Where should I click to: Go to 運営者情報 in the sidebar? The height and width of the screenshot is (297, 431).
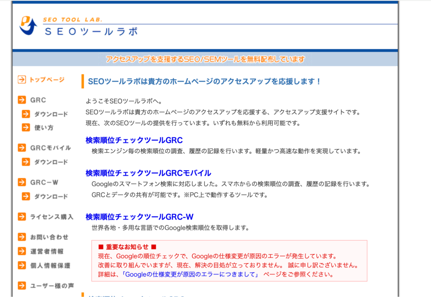click(47, 252)
